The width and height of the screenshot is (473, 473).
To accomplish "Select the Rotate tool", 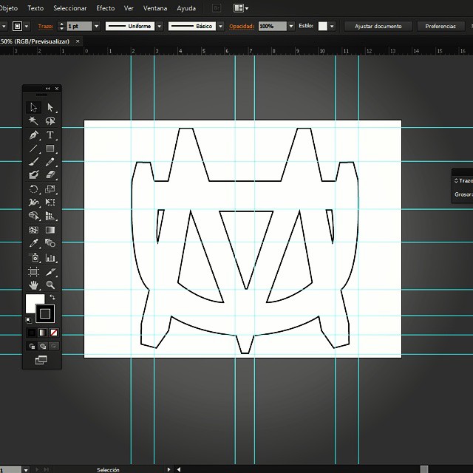I will click(x=33, y=189).
